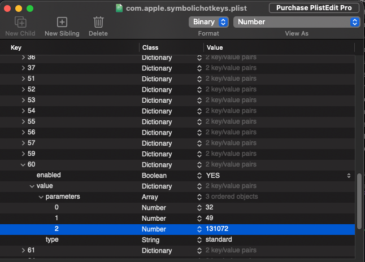This screenshot has width=365, height=262.
Task: Change class stepper for key 51
Action: pos(199,79)
